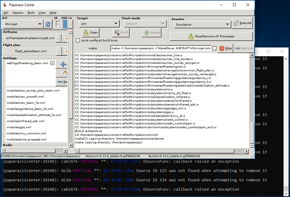Open GUI color chooser ellipsis button
290x197 pixels.
click(70, 24)
